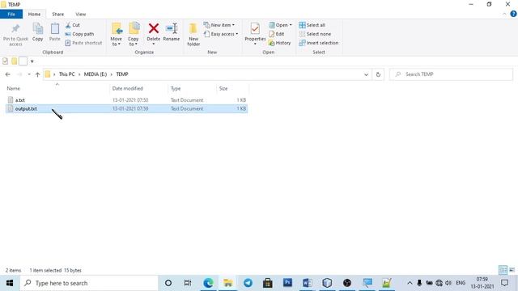This screenshot has height=291, width=518.
Task: Open Customize Quick Access Toolbar dropdown
Action: (x=32, y=61)
